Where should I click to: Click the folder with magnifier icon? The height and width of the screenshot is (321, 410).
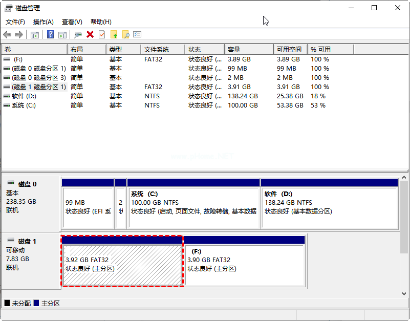point(125,34)
